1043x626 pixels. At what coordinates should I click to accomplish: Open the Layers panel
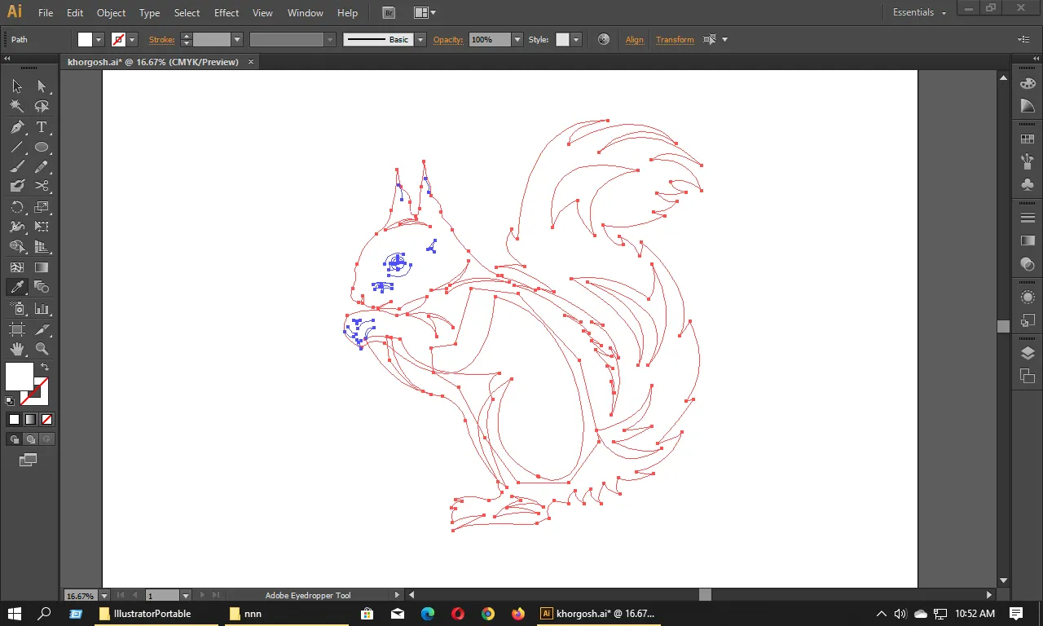tap(1028, 353)
